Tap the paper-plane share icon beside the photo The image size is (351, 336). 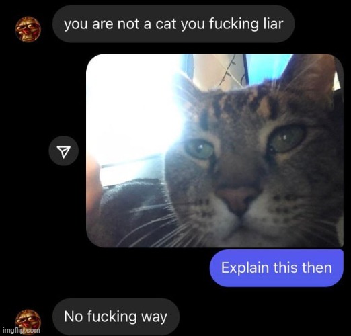coord(64,151)
